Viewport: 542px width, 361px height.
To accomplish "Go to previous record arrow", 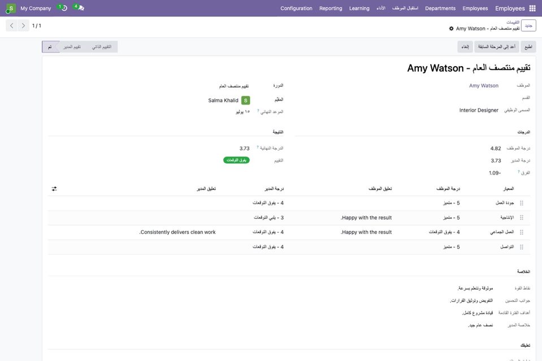I will [12, 25].
